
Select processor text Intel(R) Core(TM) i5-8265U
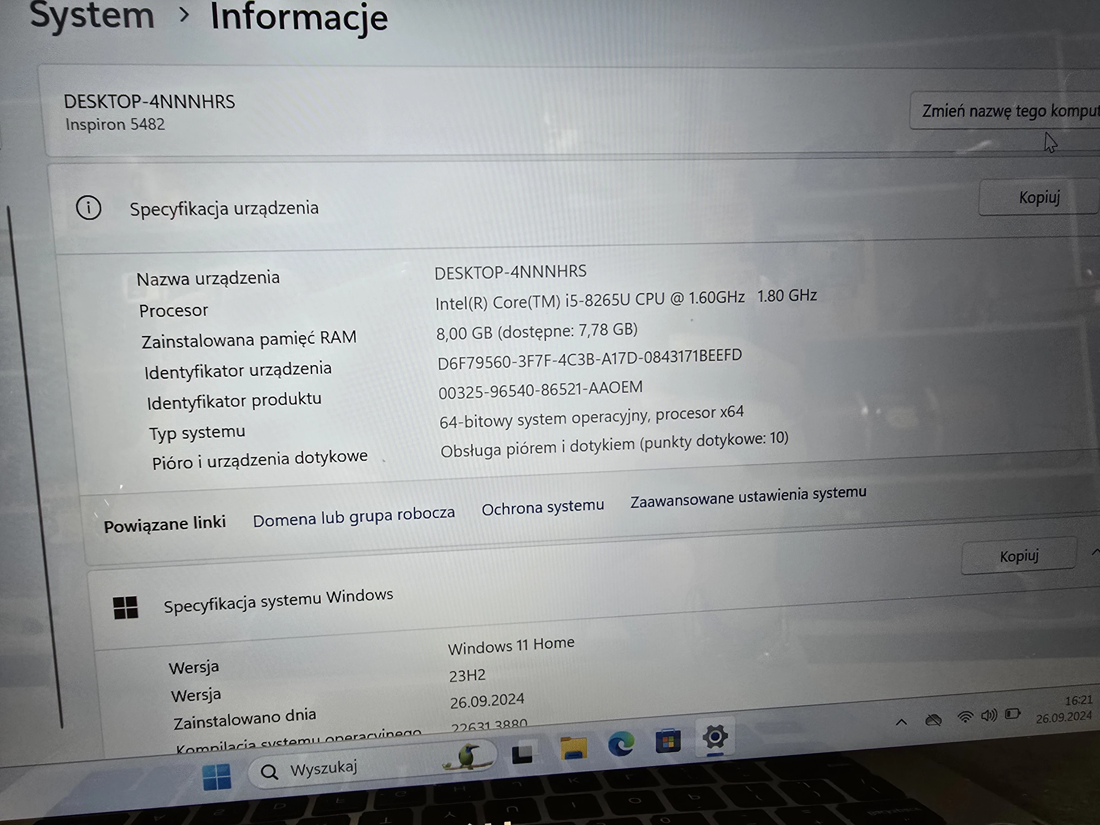533,301
